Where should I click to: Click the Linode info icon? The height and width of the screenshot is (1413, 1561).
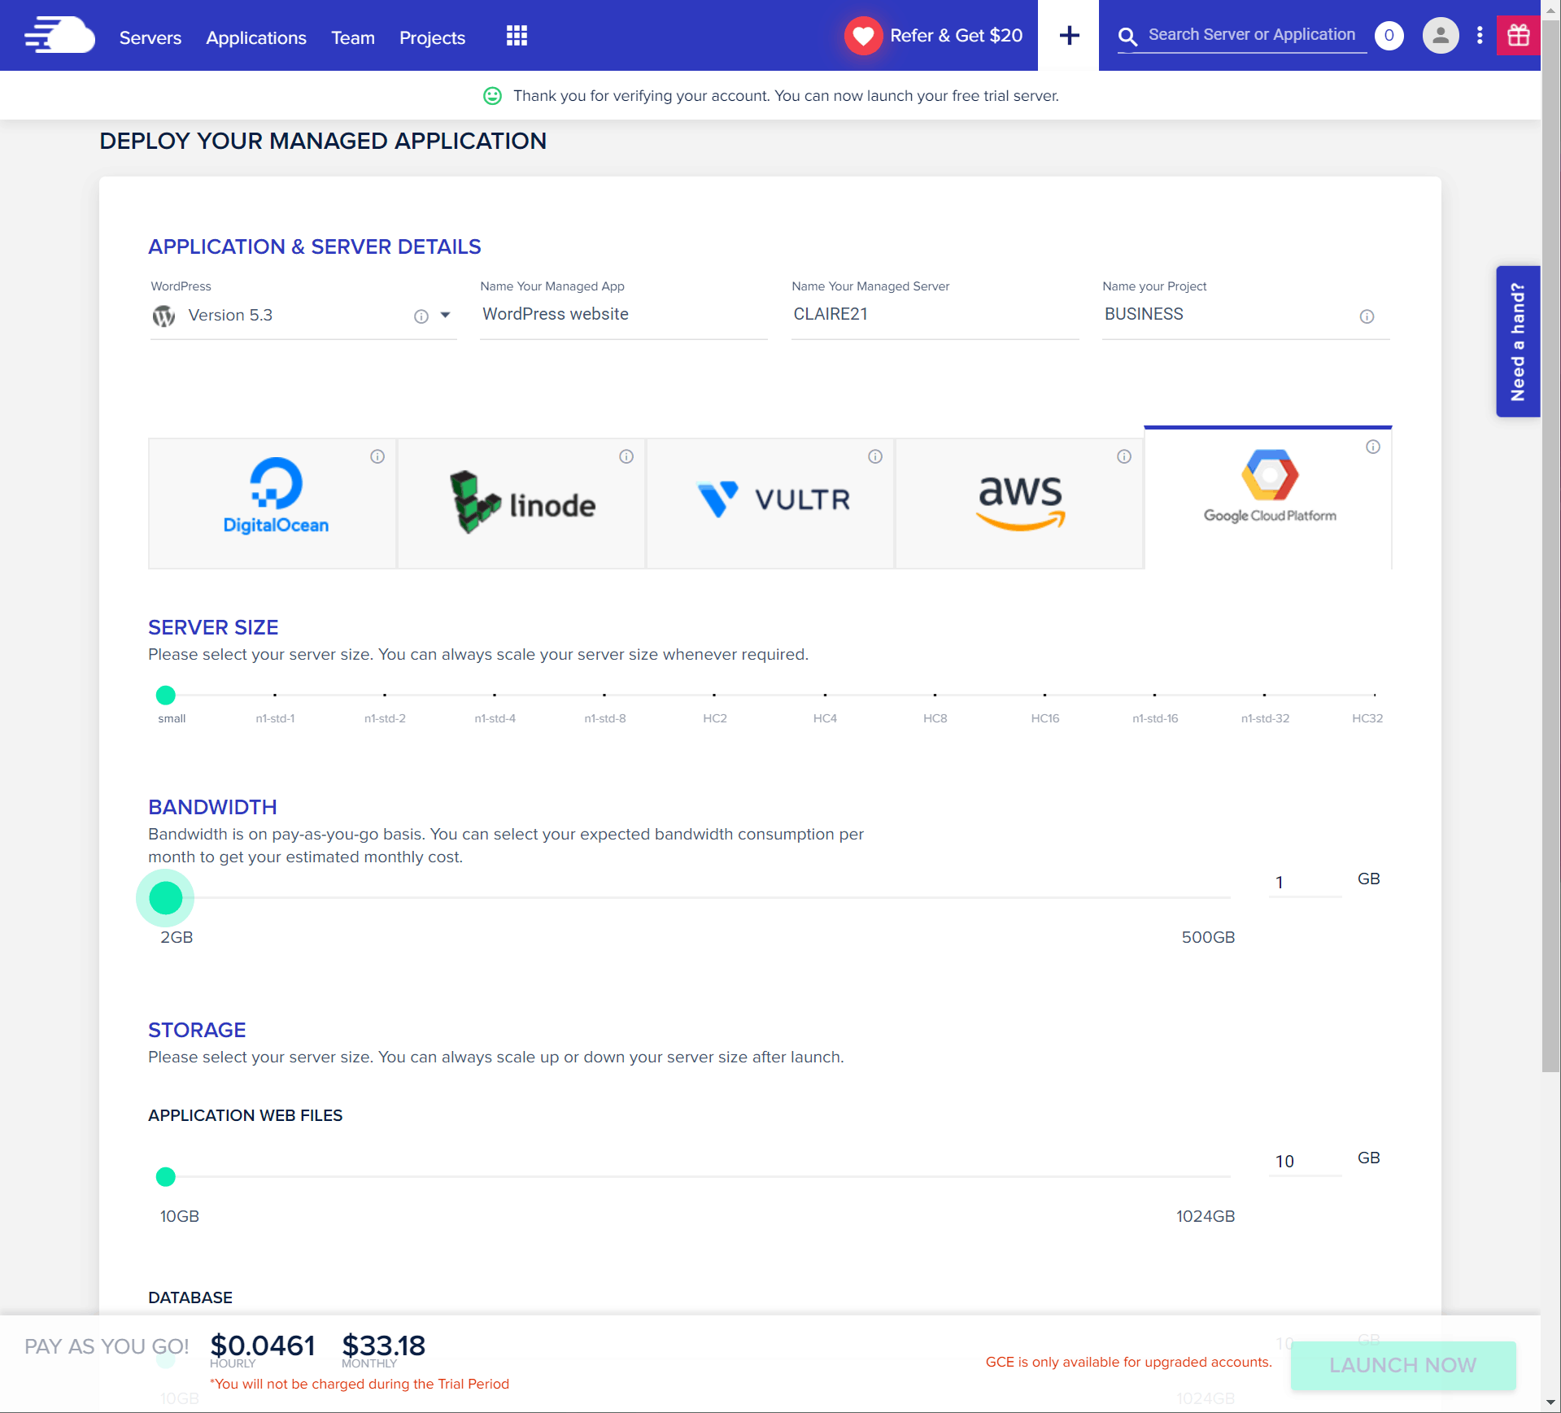point(626,456)
